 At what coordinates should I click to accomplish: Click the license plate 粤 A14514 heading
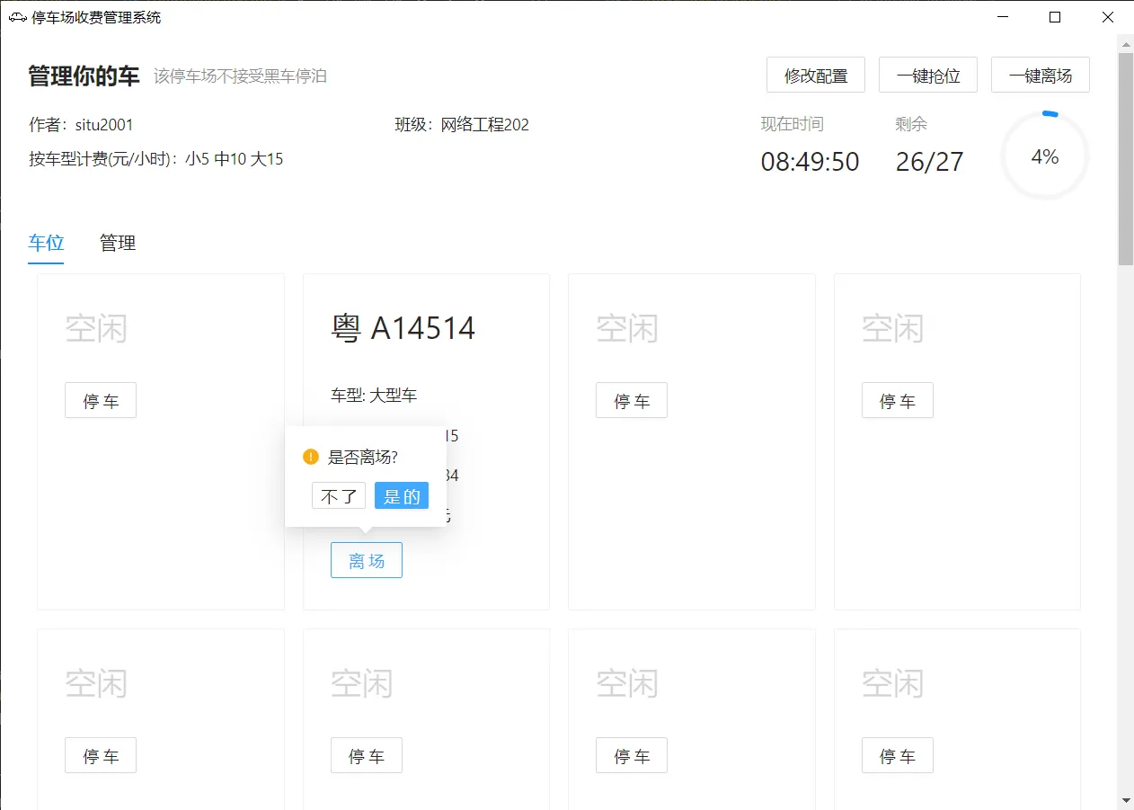coord(403,329)
